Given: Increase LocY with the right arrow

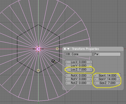Looking at the screenshot, I should coord(91,66).
